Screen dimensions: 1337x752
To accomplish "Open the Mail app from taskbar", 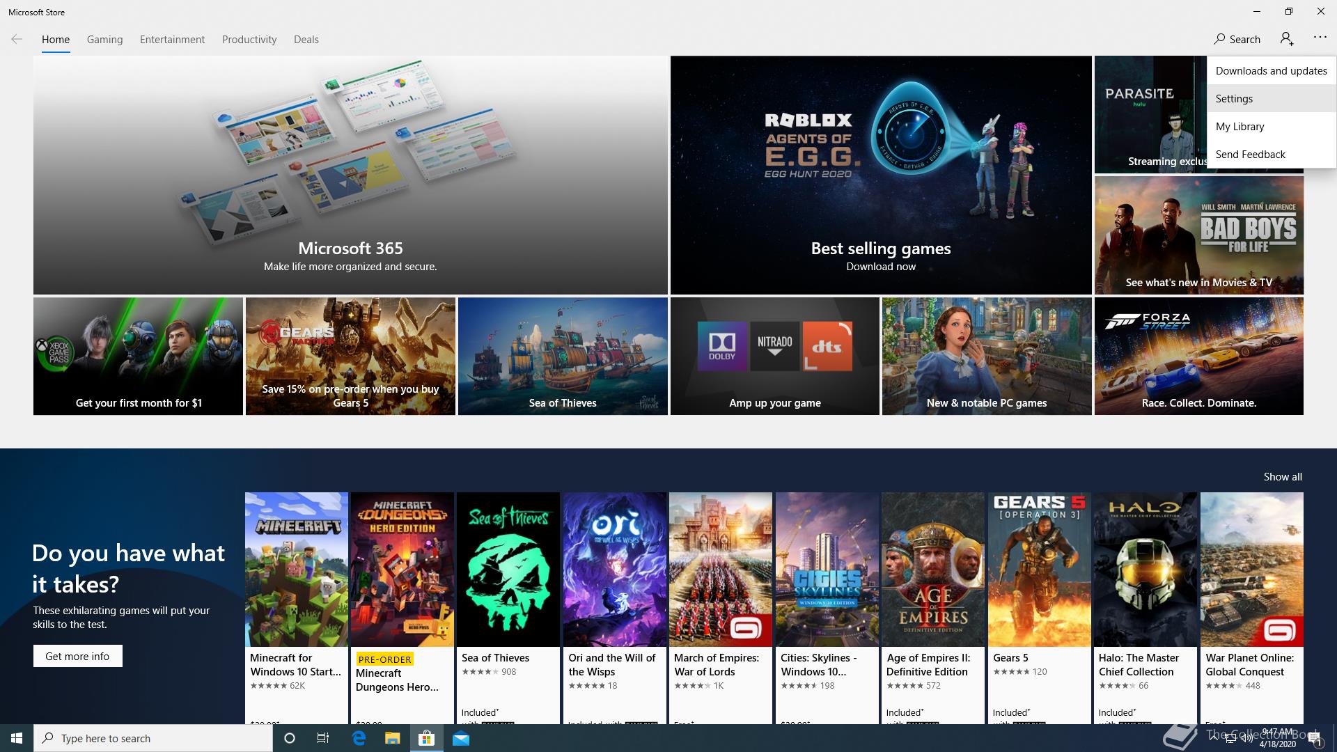I will [x=460, y=738].
